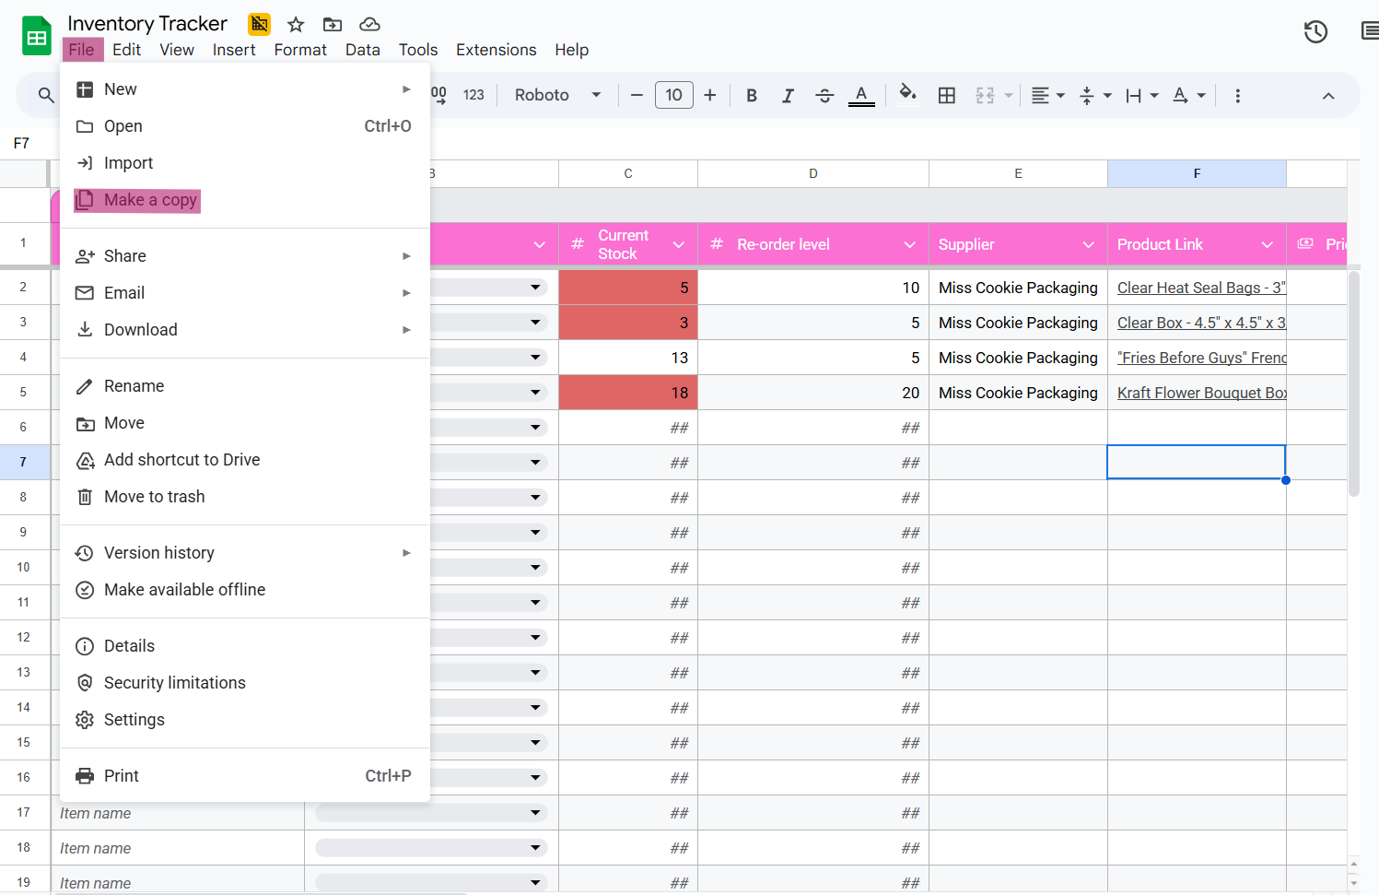Viewport: 1379px width, 895px height.
Task: Open the borders tool
Action: coord(946,96)
